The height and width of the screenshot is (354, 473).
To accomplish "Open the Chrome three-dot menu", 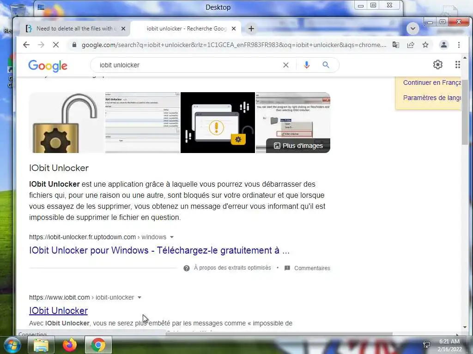I will click(x=459, y=45).
